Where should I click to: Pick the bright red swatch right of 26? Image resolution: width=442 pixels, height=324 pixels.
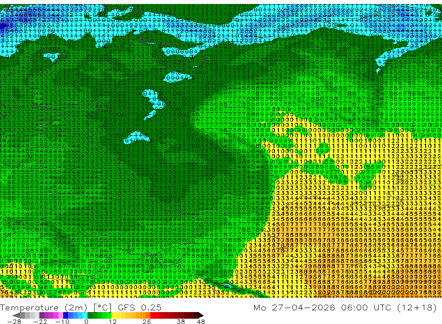tap(152, 316)
